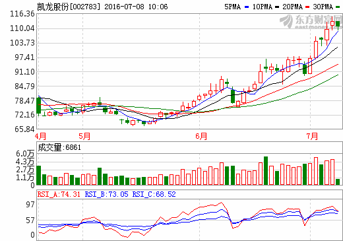The height and width of the screenshot is (241, 343).
Task: Click the black 10PMA legend swatch
Action: point(277,7)
